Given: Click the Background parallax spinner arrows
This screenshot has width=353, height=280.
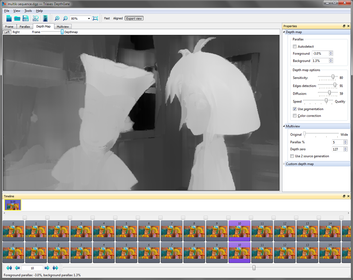Looking at the screenshot, I should 331,61.
